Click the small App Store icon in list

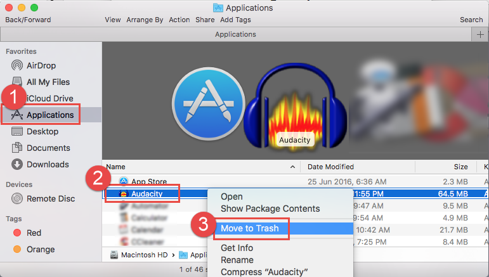(124, 181)
